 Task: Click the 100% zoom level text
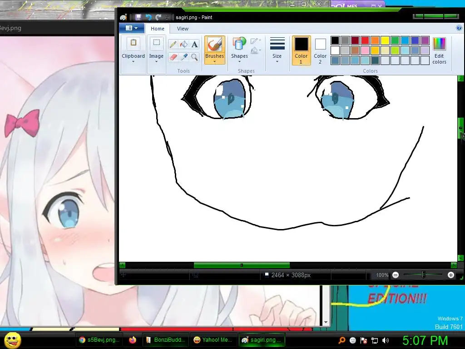tap(382, 275)
